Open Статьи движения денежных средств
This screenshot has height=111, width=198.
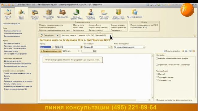18,73
